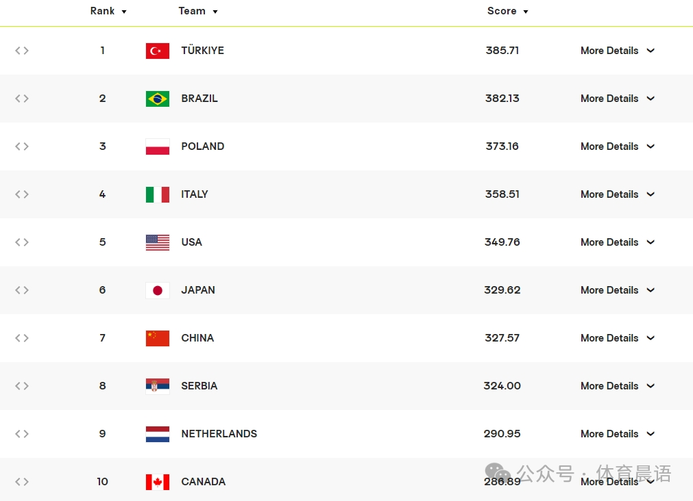Expand More Details for Türkiye
Screen dimensions: 693x501
point(617,51)
